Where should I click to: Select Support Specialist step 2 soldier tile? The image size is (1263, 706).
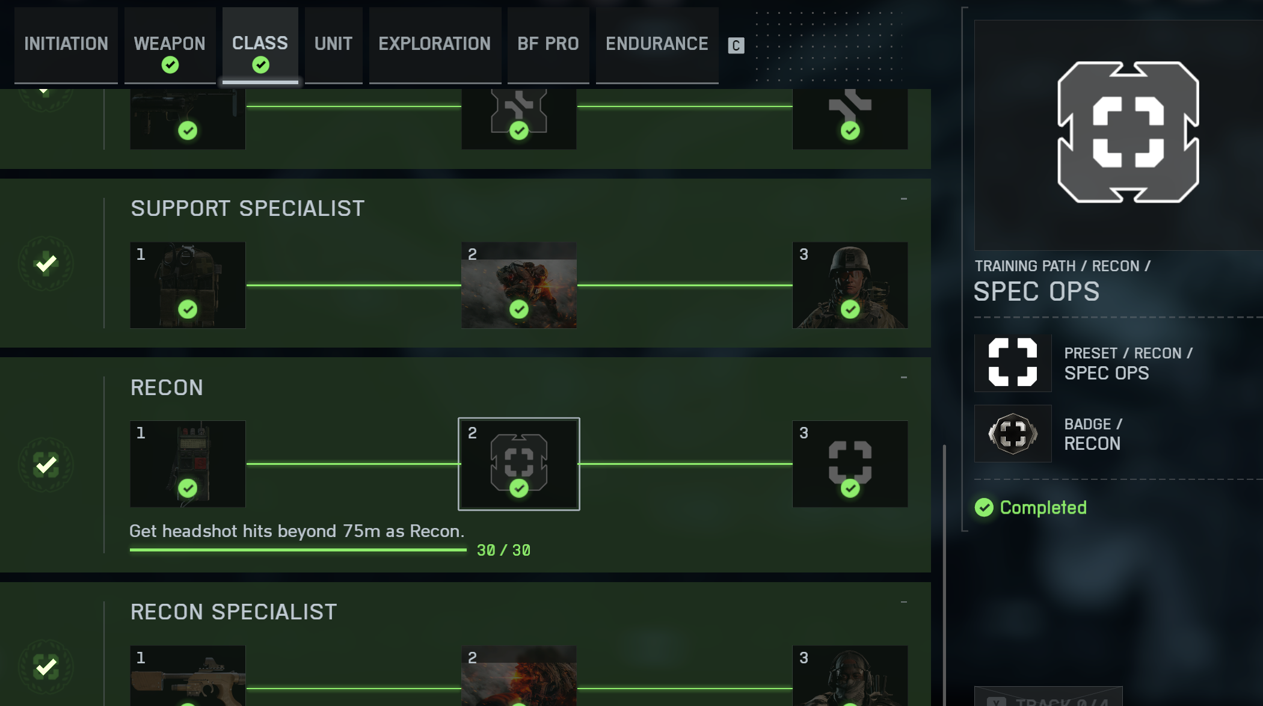tap(519, 285)
